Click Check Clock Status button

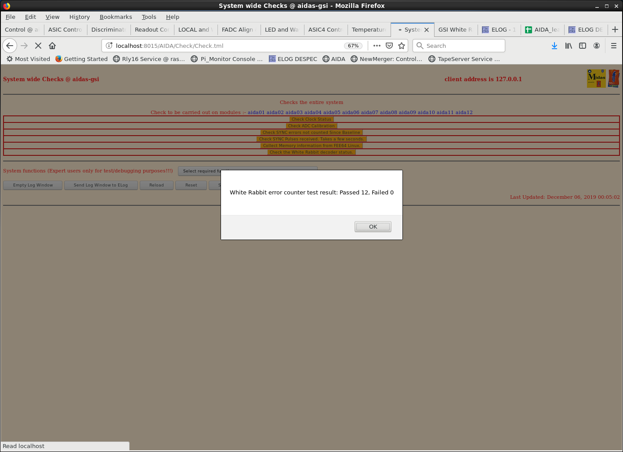click(x=311, y=119)
